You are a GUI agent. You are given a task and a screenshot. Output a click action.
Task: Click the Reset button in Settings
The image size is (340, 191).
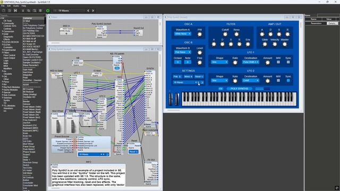[x=199, y=76]
